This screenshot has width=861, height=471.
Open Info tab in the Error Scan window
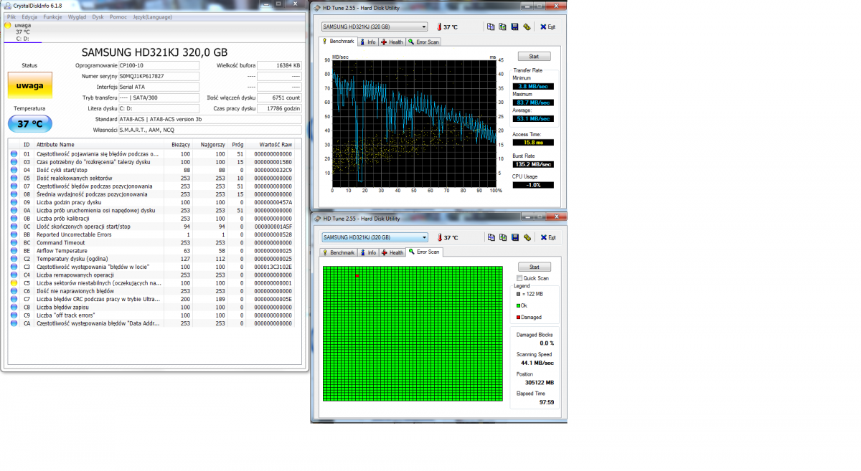point(368,252)
